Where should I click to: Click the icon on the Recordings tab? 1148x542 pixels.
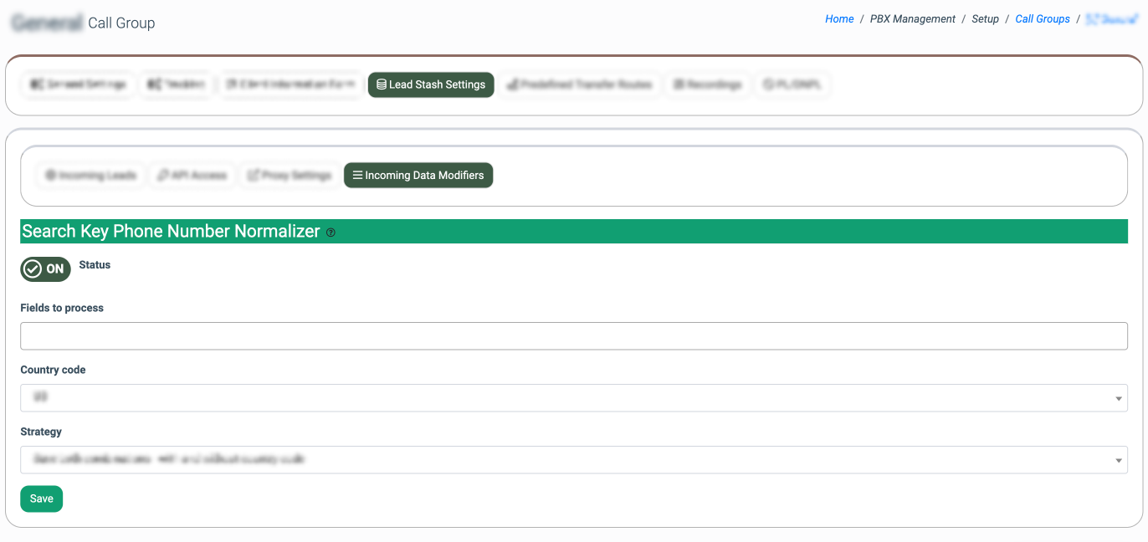coord(679,84)
